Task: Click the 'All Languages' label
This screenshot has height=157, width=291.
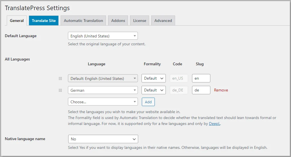Action: click(x=17, y=59)
